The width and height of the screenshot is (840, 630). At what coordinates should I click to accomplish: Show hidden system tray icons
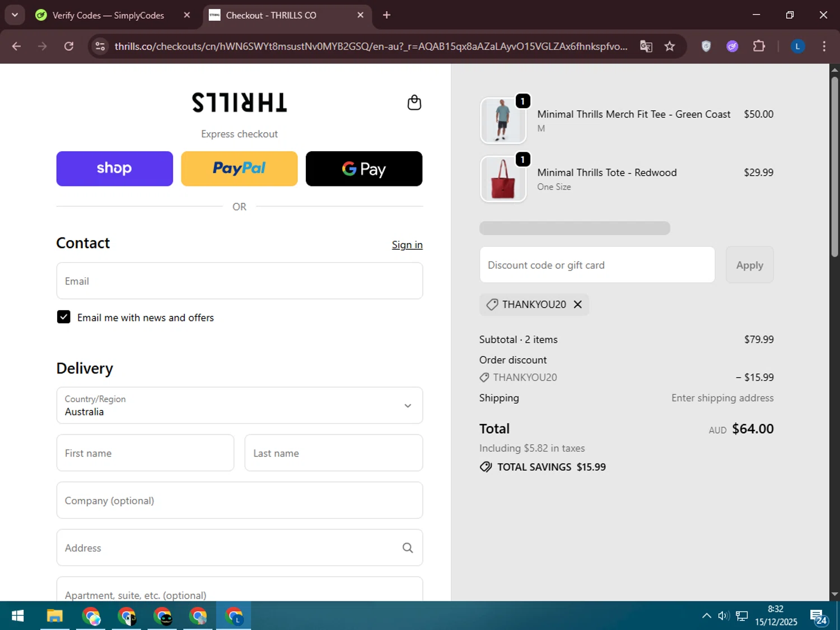pos(707,616)
